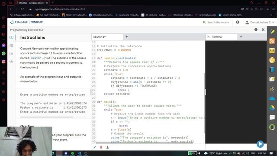Image resolution: width=277 pixels, height=156 pixels.
Task: Open the bar chart results icon
Action: (11, 54)
